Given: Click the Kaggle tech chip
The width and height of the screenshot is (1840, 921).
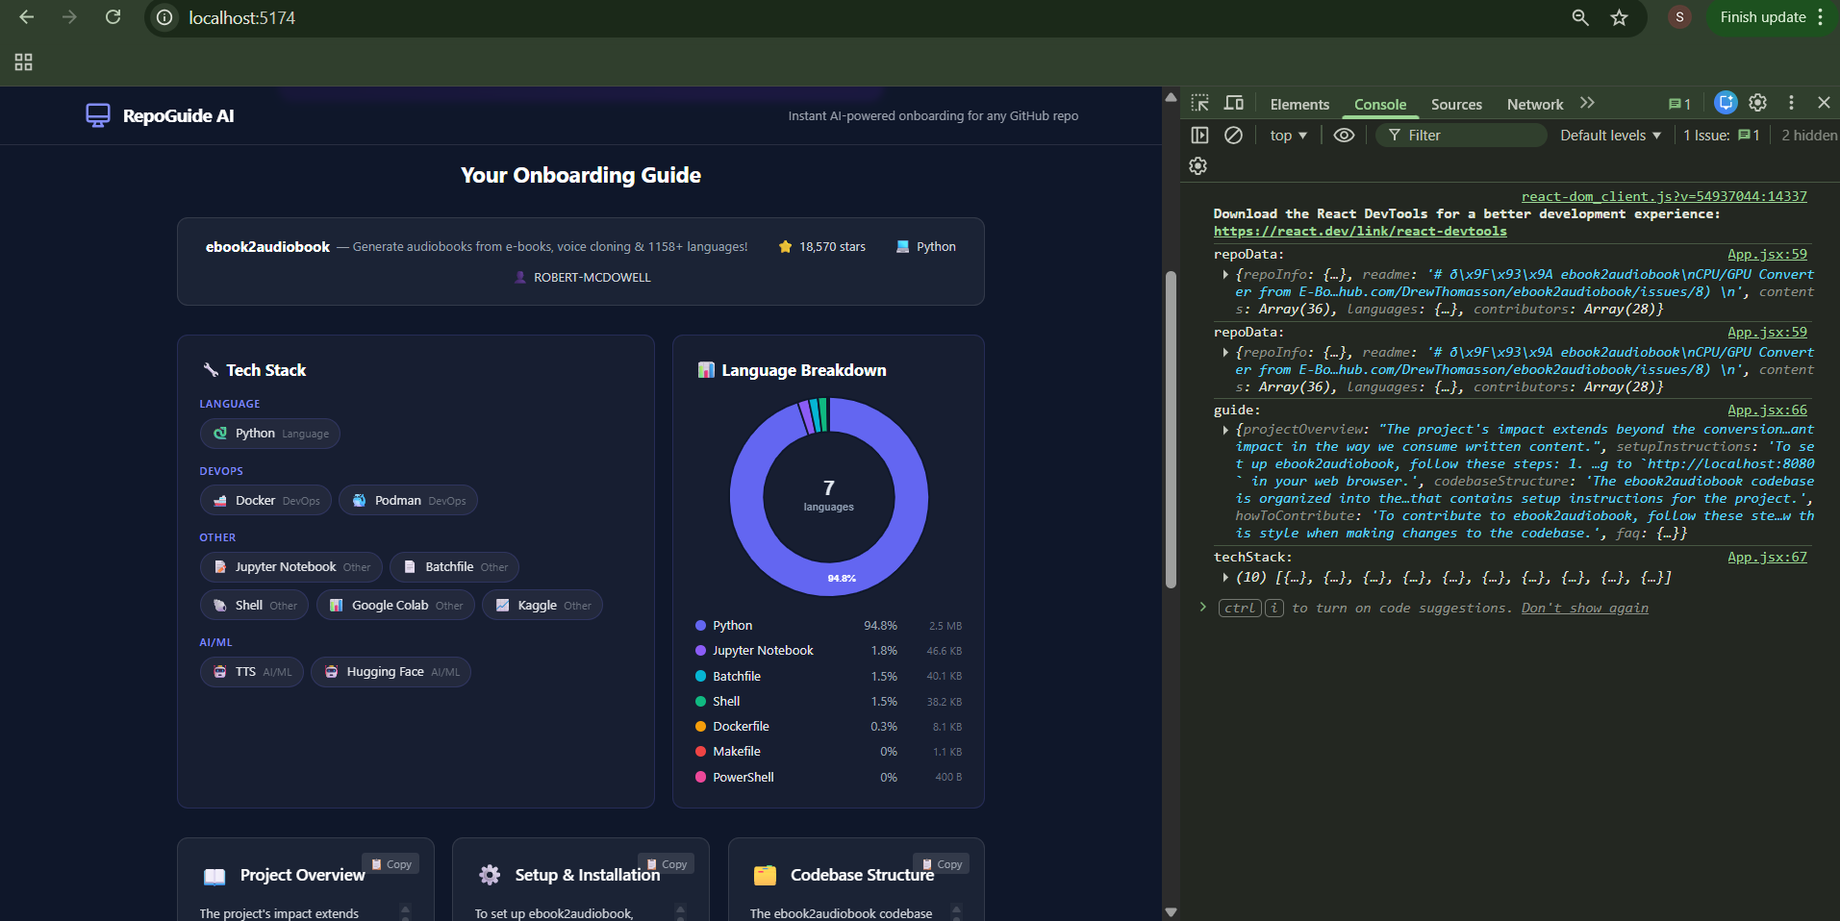Looking at the screenshot, I should click(542, 606).
